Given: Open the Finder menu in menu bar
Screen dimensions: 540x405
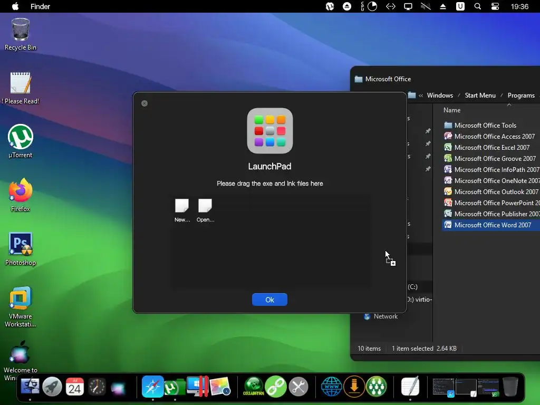Looking at the screenshot, I should click(x=40, y=6).
